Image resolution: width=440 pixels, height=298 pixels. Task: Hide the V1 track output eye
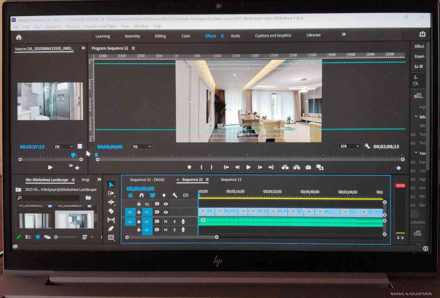(x=166, y=212)
